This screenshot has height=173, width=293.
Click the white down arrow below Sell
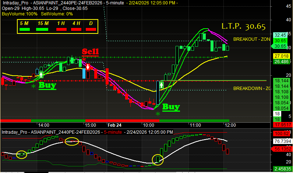88,67
